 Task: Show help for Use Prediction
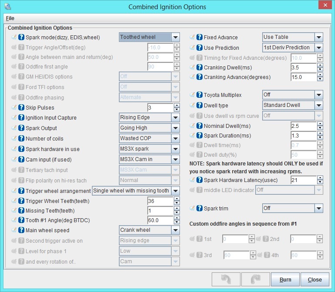point(200,48)
